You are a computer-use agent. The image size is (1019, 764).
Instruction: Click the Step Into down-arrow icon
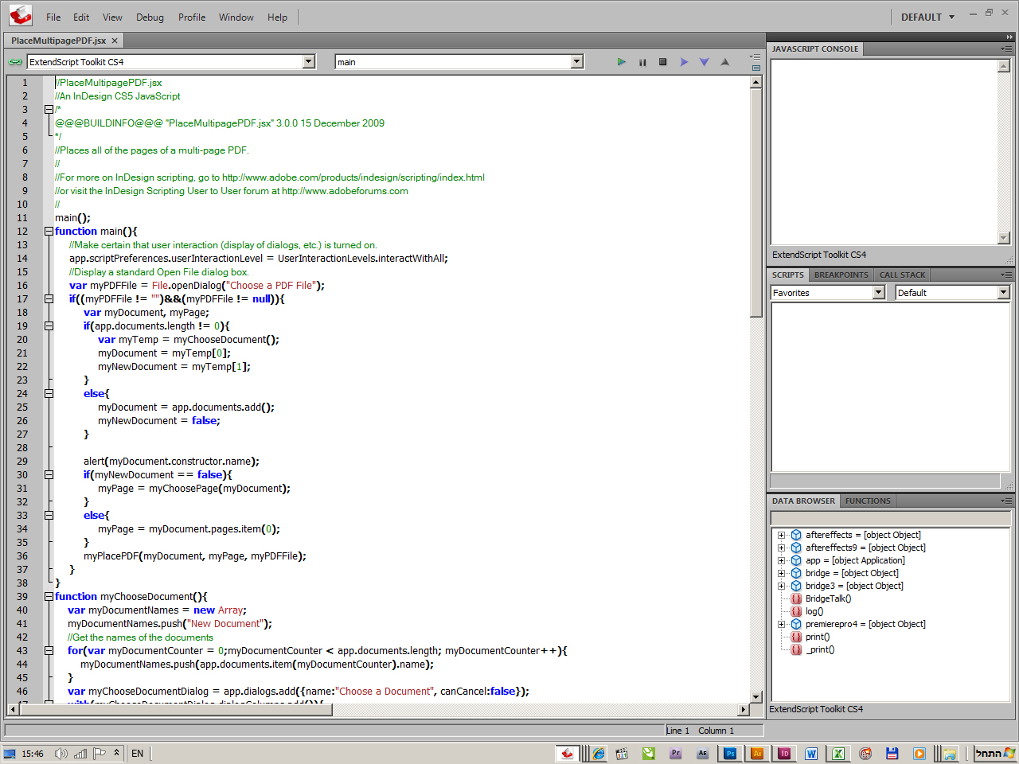point(705,62)
